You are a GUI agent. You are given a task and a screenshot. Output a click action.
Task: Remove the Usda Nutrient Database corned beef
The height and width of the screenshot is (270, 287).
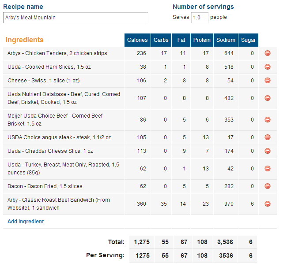coord(268,98)
